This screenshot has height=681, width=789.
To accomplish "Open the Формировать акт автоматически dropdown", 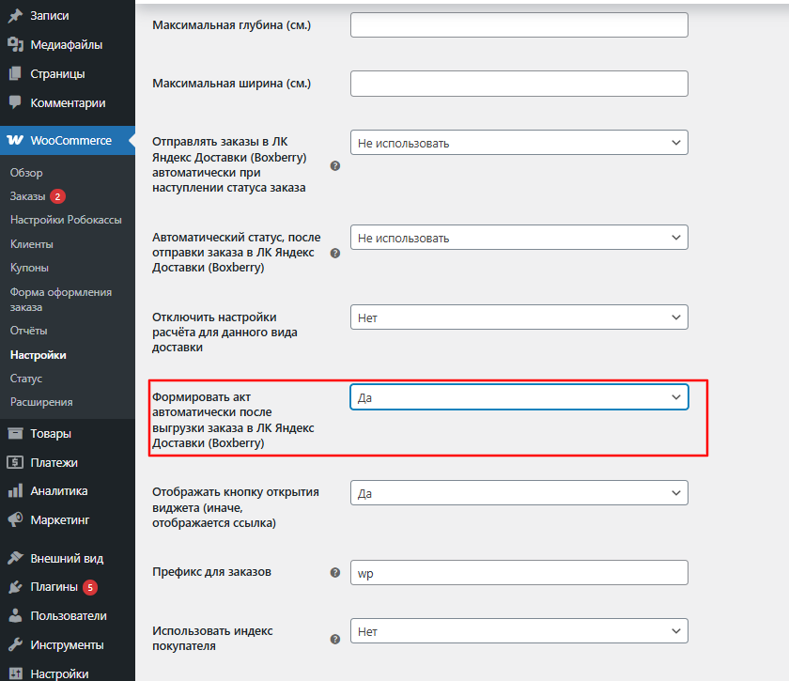I will (x=518, y=397).
